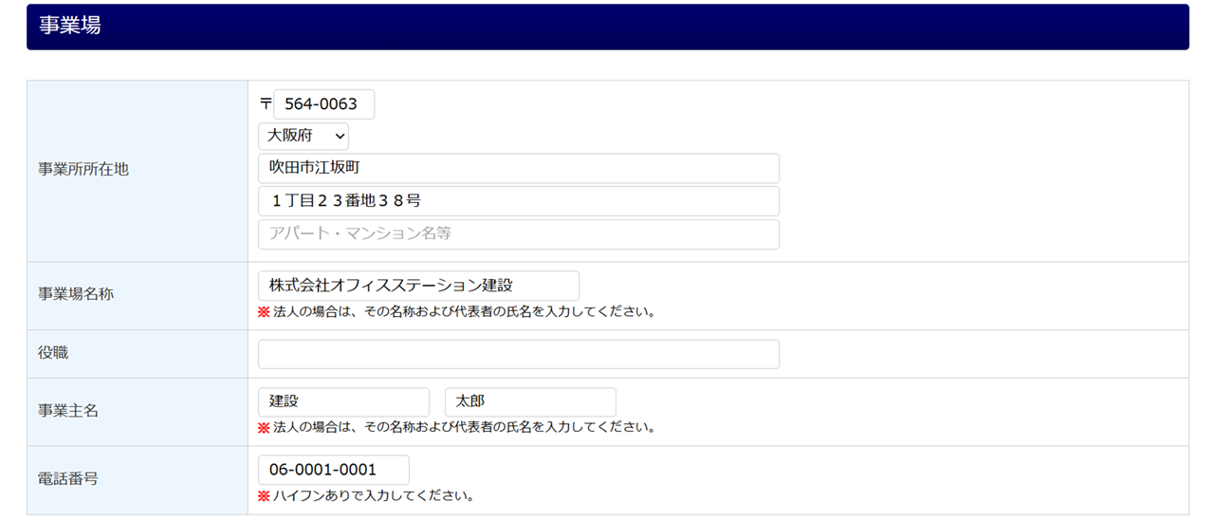This screenshot has width=1214, height=521.
Task: Select the 電話番号 row label
Action: (68, 479)
